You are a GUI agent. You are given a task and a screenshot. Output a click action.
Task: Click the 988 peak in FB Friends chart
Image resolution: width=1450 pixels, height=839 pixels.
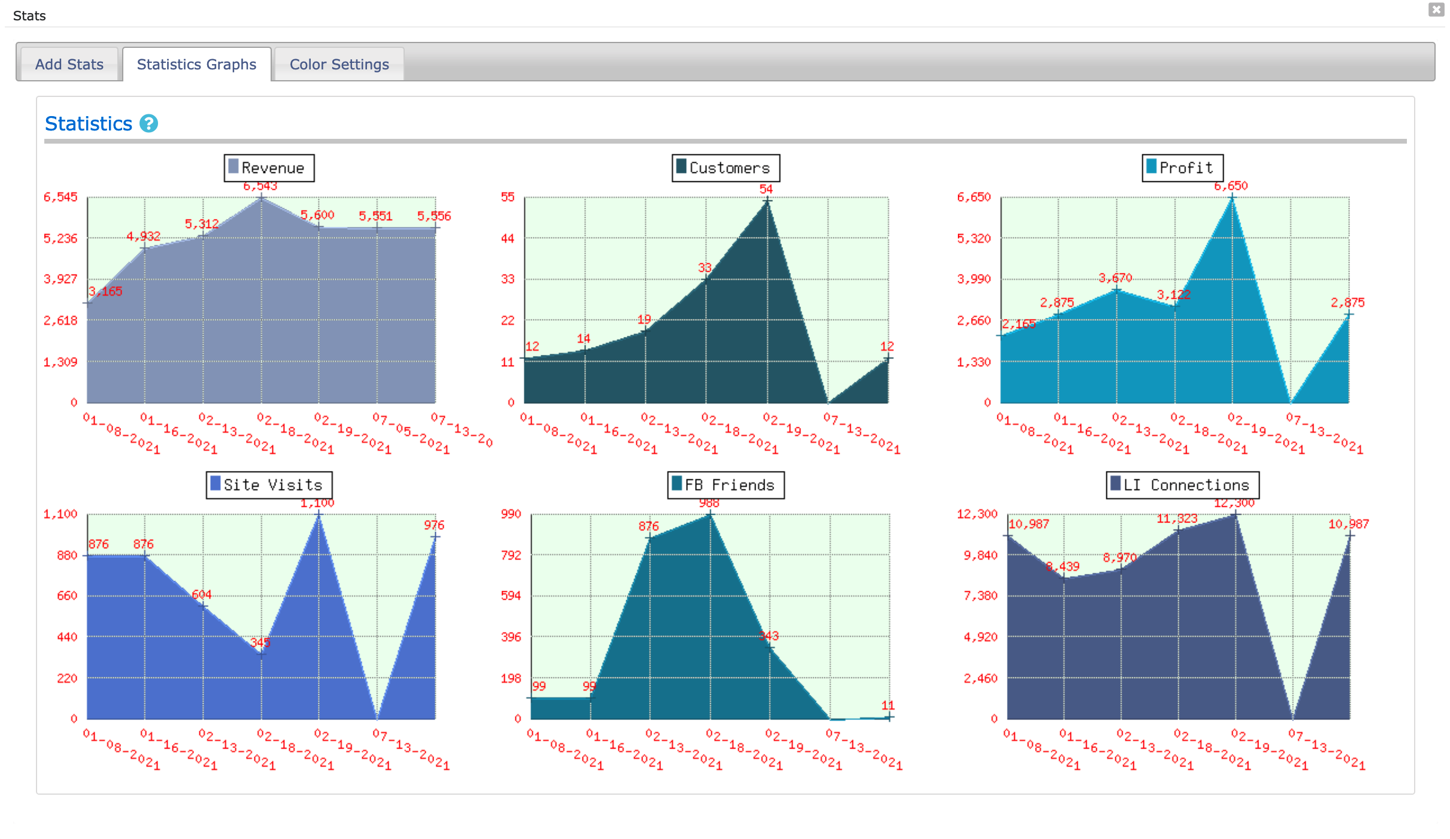pyautogui.click(x=710, y=515)
